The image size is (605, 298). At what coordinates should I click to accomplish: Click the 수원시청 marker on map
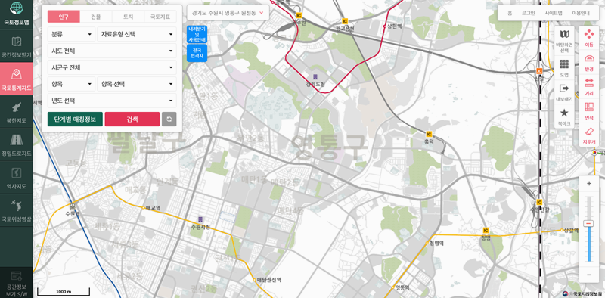200,219
